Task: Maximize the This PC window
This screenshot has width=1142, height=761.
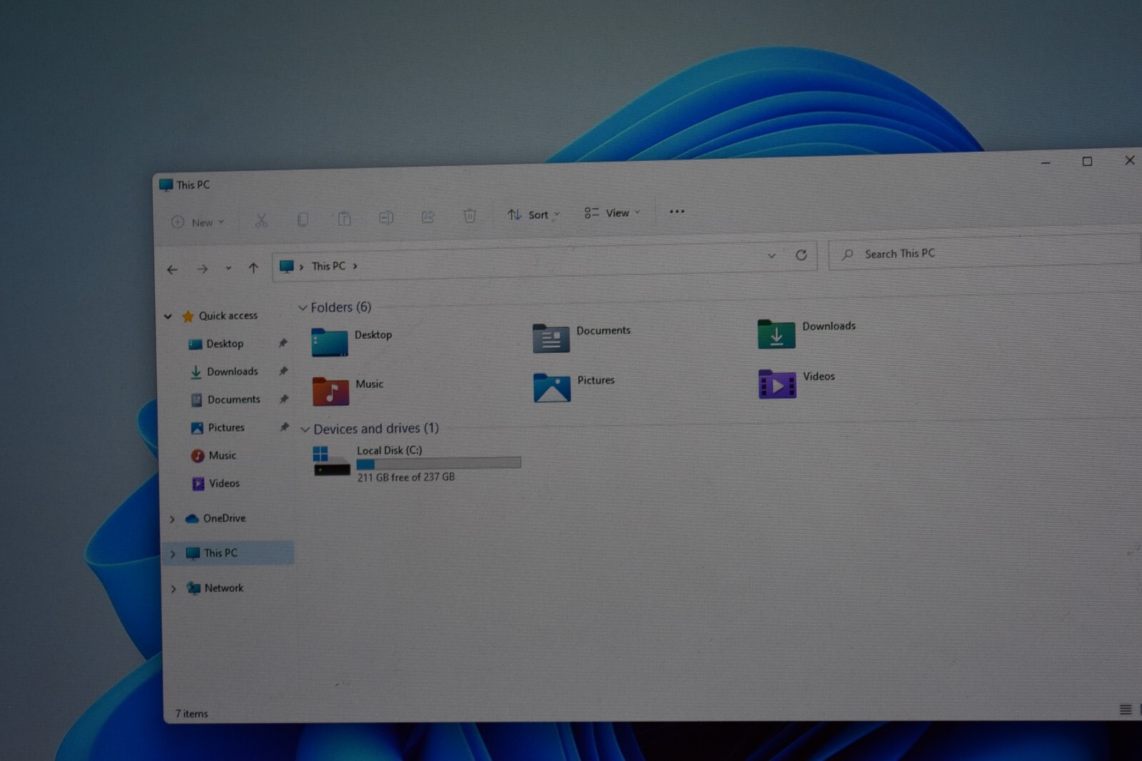Action: tap(1087, 161)
